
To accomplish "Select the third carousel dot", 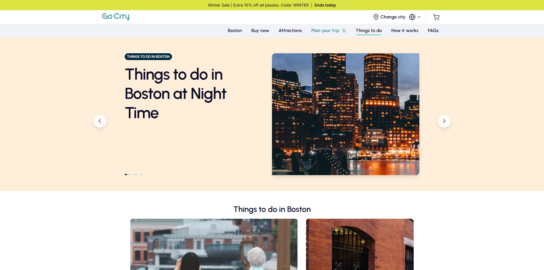I will [135, 175].
